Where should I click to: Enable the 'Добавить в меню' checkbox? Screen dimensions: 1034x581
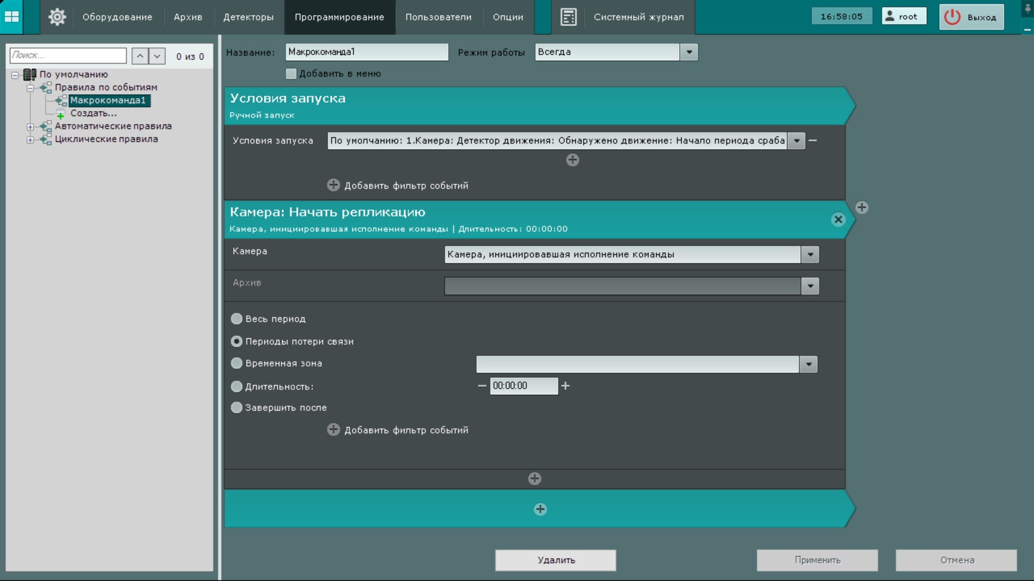click(x=291, y=74)
